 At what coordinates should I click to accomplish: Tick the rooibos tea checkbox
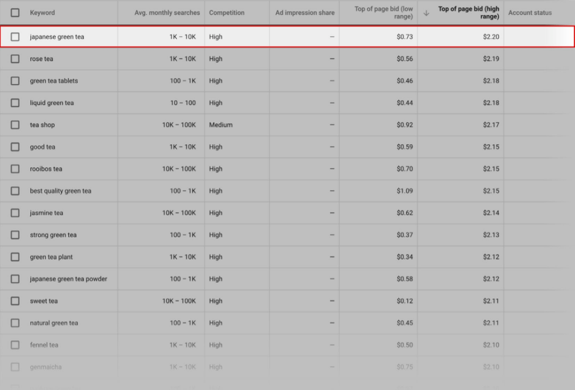pos(15,169)
